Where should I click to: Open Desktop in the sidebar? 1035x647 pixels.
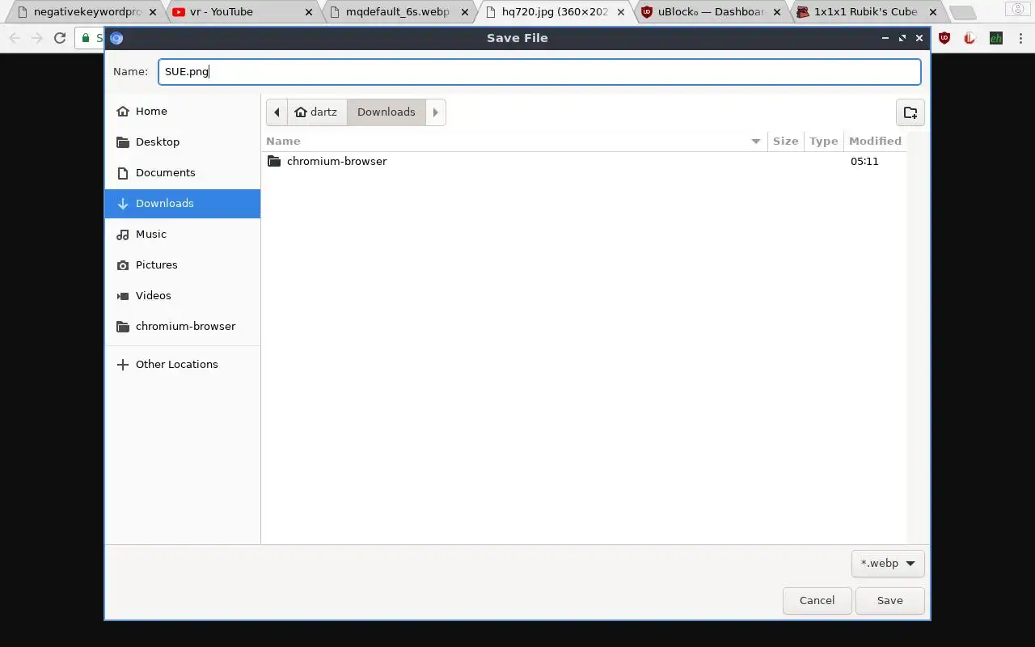183,142
